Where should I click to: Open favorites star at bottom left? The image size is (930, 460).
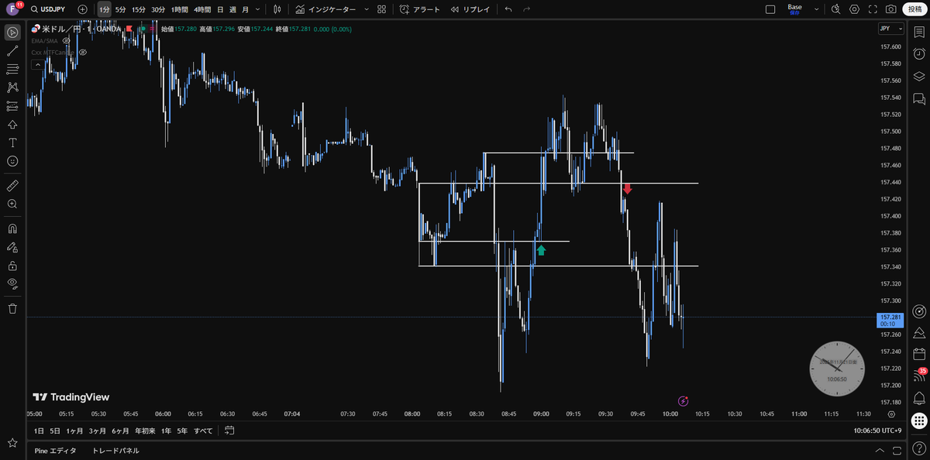pyautogui.click(x=12, y=443)
